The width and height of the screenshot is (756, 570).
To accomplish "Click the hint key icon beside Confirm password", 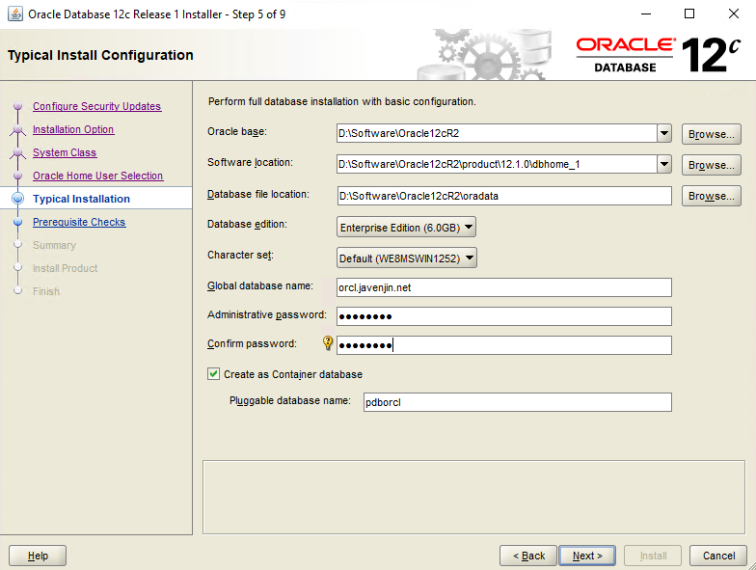I will pyautogui.click(x=328, y=343).
